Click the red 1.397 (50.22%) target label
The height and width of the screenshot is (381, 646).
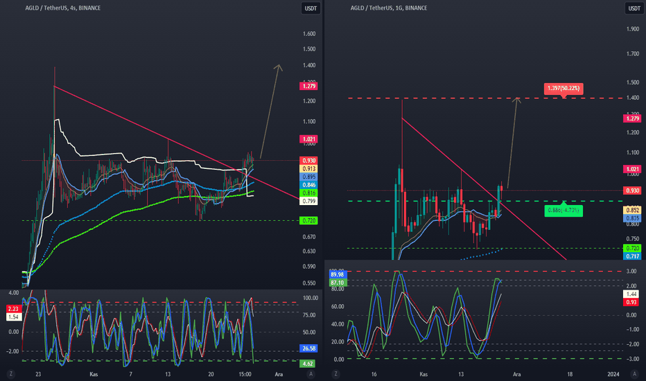click(x=564, y=89)
